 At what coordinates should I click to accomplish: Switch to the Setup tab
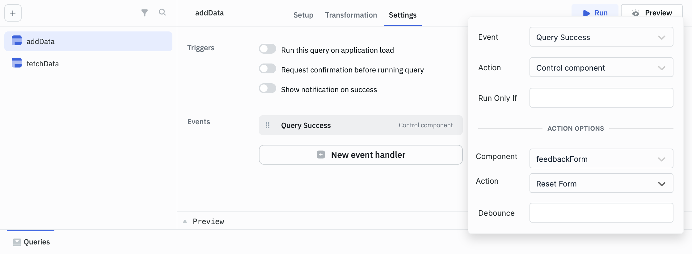click(x=303, y=15)
